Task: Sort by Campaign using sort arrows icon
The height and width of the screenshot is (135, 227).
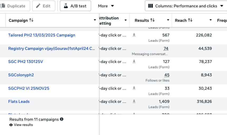Action: pyautogui.click(x=31, y=20)
